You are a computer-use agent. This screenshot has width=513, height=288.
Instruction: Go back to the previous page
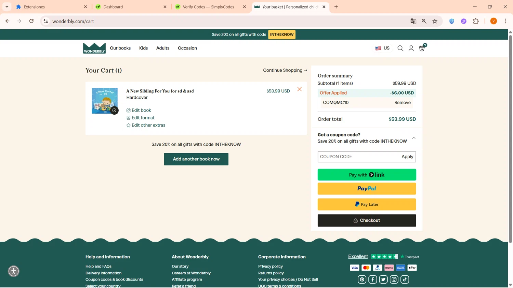7,21
